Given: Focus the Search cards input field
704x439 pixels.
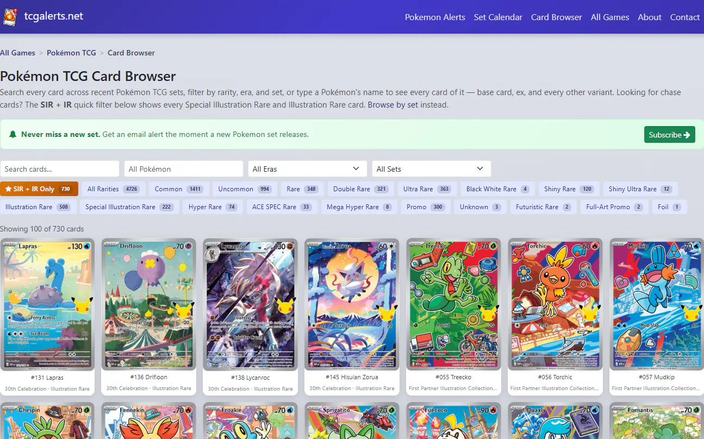Looking at the screenshot, I should coord(60,169).
